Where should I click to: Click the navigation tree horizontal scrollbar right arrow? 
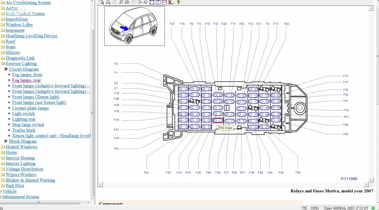point(88,203)
